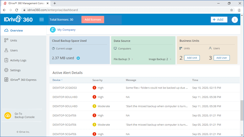The height and width of the screenshot is (137, 244).
Task: Open Chrome profile account icon
Action: pyautogui.click(x=239, y=10)
